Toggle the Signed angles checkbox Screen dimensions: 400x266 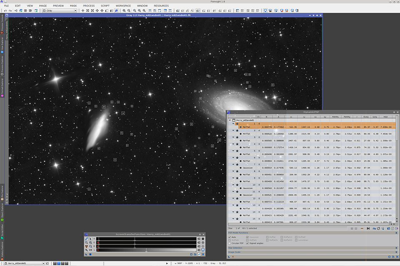pos(247,243)
